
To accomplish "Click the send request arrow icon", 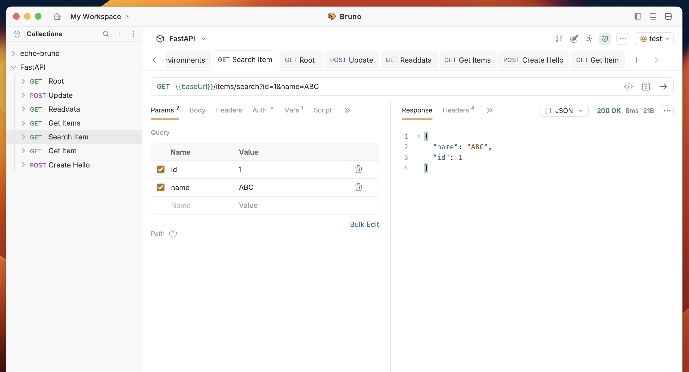I will (x=663, y=87).
